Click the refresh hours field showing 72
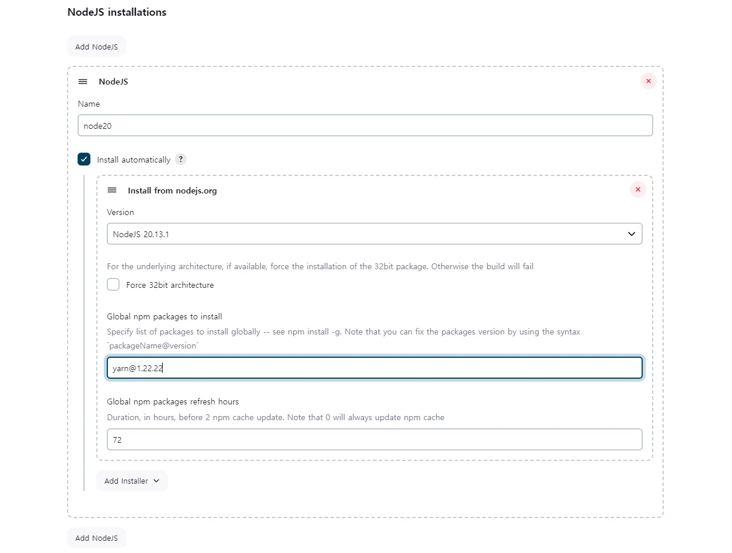The image size is (732, 553). (374, 440)
